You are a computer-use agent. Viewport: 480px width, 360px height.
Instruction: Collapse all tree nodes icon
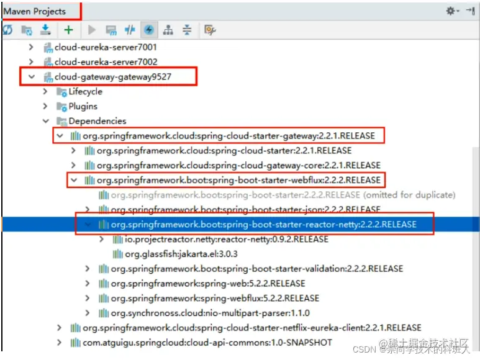point(187,30)
